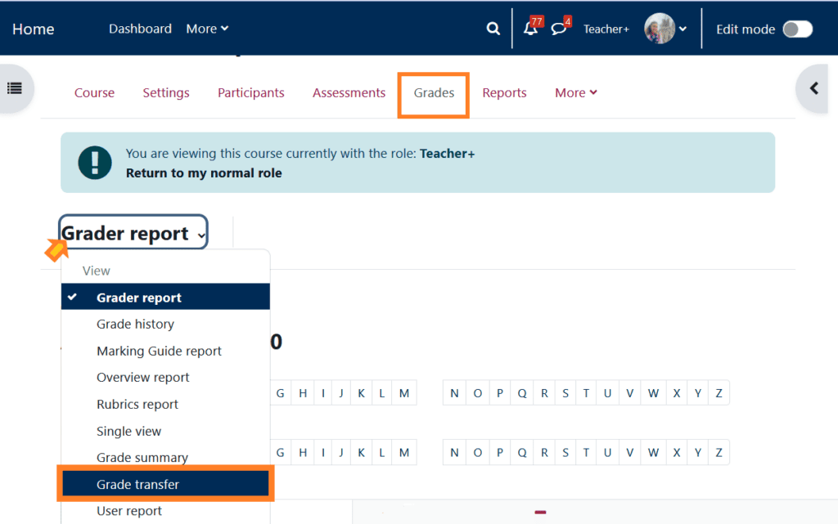Open the More dropdown in top navigation
The image size is (838, 524).
click(x=207, y=29)
